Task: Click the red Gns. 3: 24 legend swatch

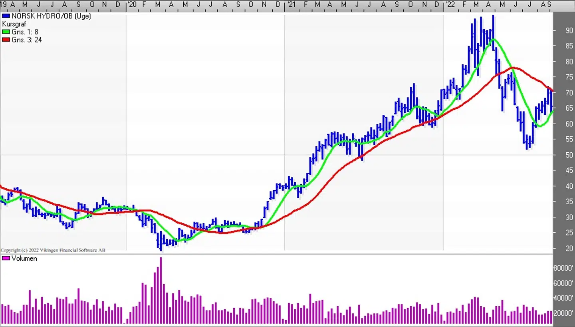Action: pyautogui.click(x=6, y=40)
